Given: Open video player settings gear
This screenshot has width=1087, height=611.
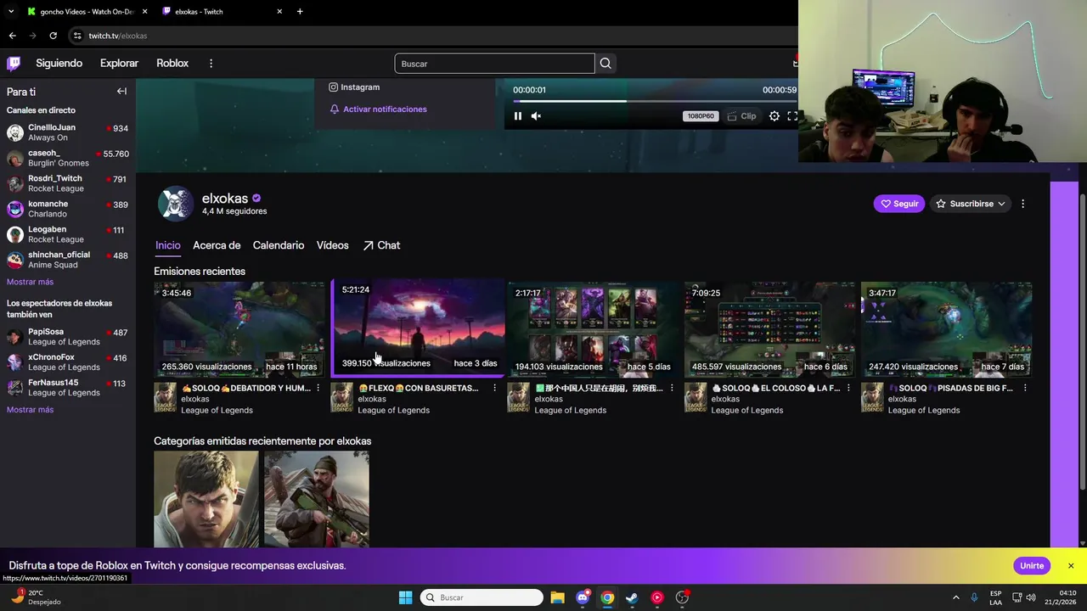Looking at the screenshot, I should point(774,116).
